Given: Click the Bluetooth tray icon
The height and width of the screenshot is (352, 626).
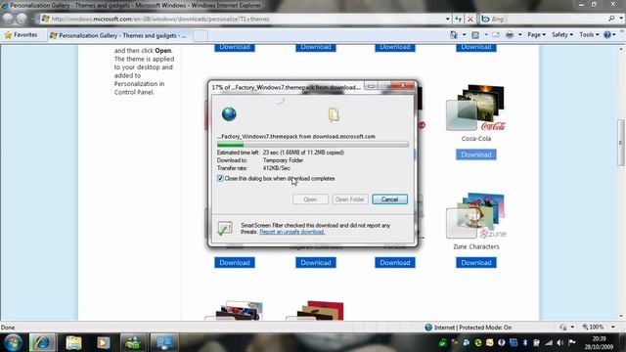Looking at the screenshot, I should (525, 343).
